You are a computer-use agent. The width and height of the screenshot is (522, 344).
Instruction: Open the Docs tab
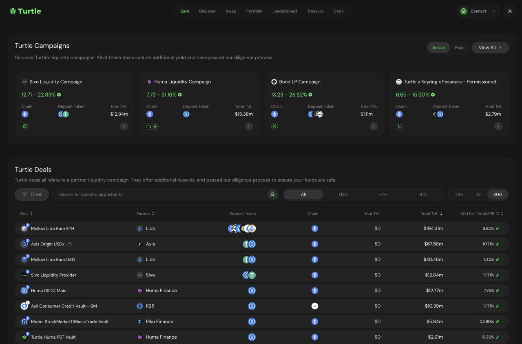pos(338,11)
